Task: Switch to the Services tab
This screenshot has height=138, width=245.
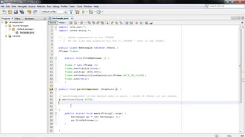Action: coord(29,18)
